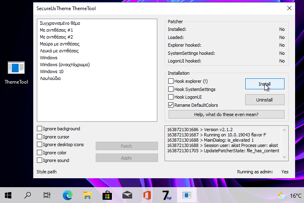Click log line 'Version v2.1.2'
The width and height of the screenshot is (304, 203).
pos(200,130)
